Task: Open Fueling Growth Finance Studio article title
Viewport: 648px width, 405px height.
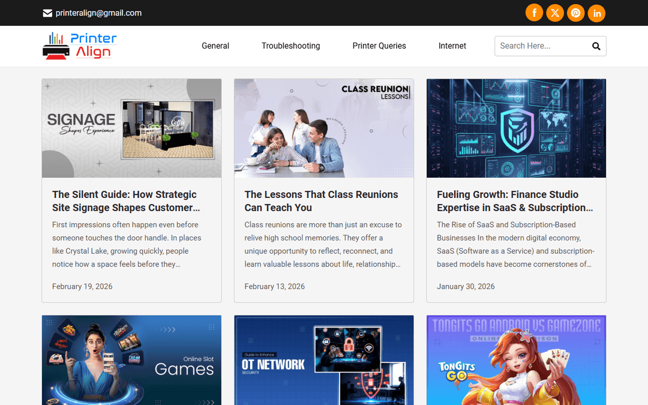Action: pos(515,201)
